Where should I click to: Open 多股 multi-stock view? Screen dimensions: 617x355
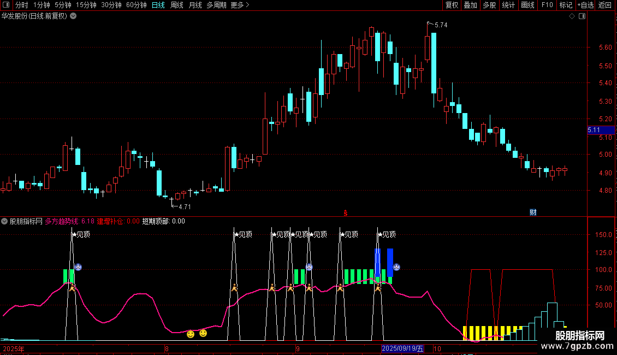click(489, 5)
